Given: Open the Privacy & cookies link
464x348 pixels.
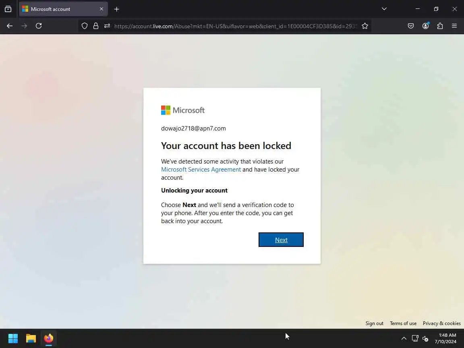Looking at the screenshot, I should pyautogui.click(x=441, y=323).
